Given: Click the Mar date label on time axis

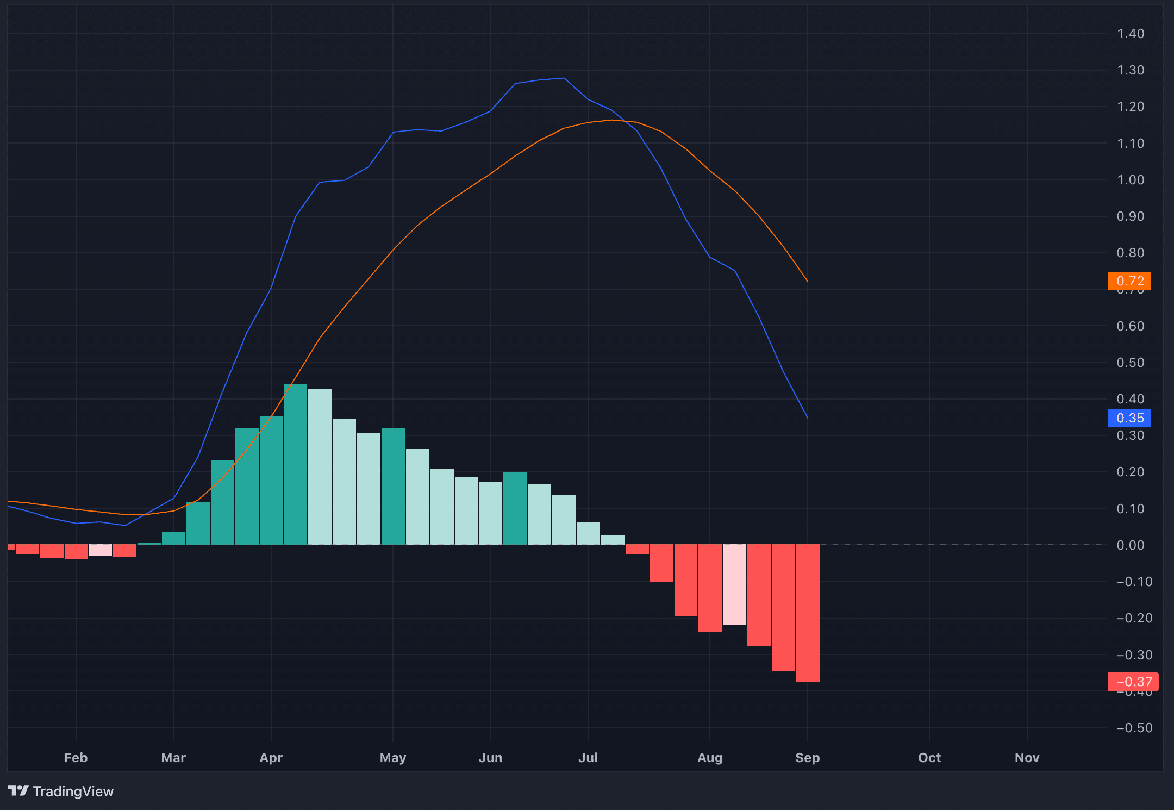Looking at the screenshot, I should pyautogui.click(x=173, y=758).
